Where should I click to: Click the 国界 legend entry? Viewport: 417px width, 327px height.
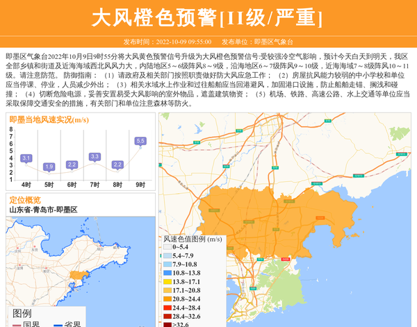coord(26,324)
